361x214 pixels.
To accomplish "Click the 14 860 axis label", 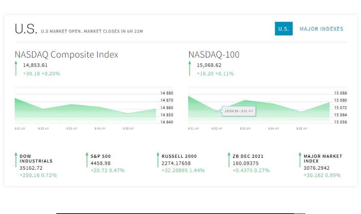I will click(x=167, y=108).
